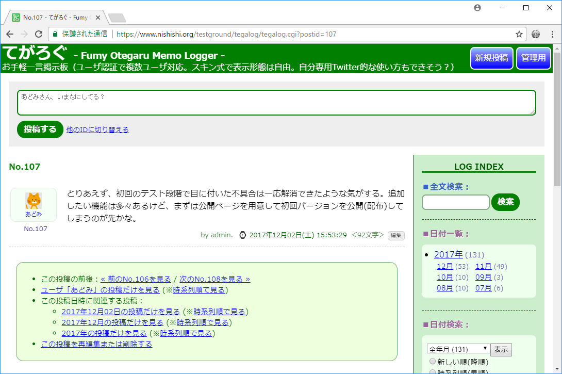
Task: Click the green 投稿する button
Action: coord(40,129)
